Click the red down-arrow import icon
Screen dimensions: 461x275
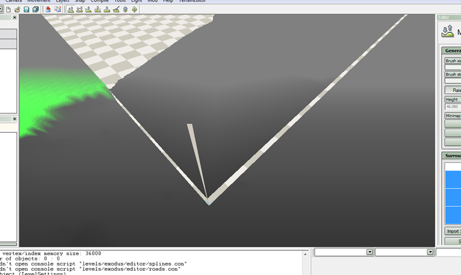48,9
